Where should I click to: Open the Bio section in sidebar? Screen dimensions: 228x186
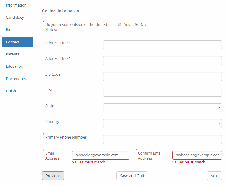coord(9,30)
